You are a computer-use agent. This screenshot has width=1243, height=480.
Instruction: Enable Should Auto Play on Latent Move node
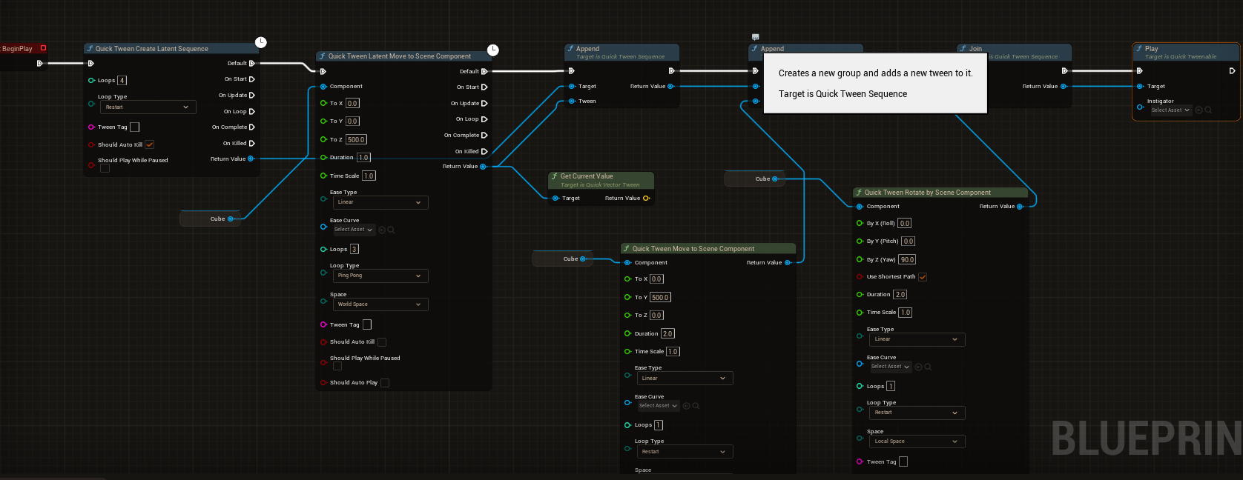pyautogui.click(x=385, y=383)
